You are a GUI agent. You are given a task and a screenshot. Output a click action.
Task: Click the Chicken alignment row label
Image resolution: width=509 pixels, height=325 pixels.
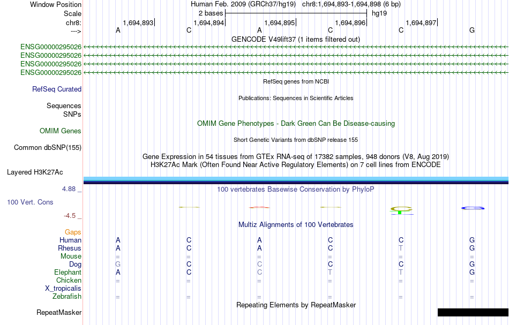pyautogui.click(x=69, y=280)
